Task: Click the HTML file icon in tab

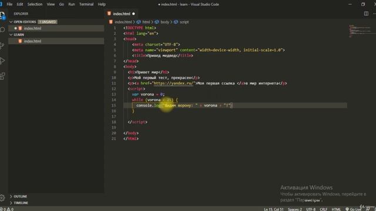Action: tap(109, 13)
